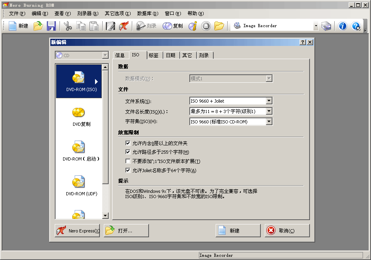Screen dimensions: 371x260
Task: Enable 允许内含8层以上的文件夹 checkbox
Action: [128, 143]
